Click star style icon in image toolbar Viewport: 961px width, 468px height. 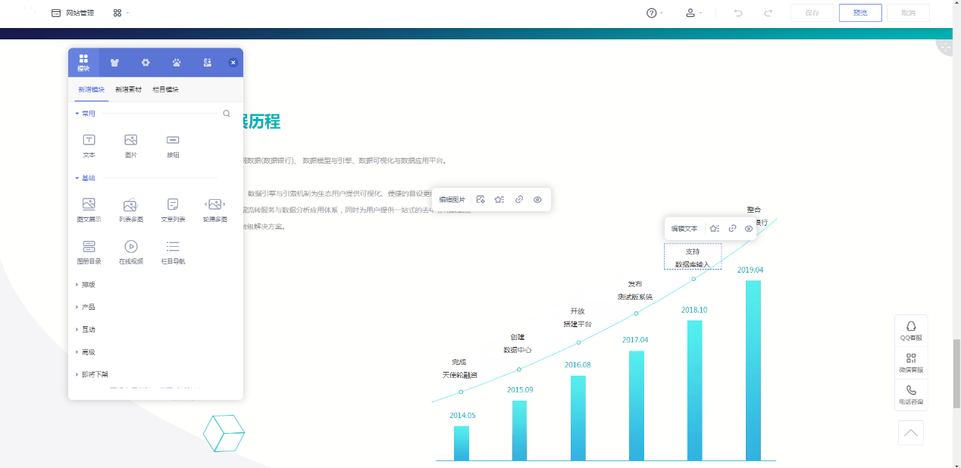[499, 200]
